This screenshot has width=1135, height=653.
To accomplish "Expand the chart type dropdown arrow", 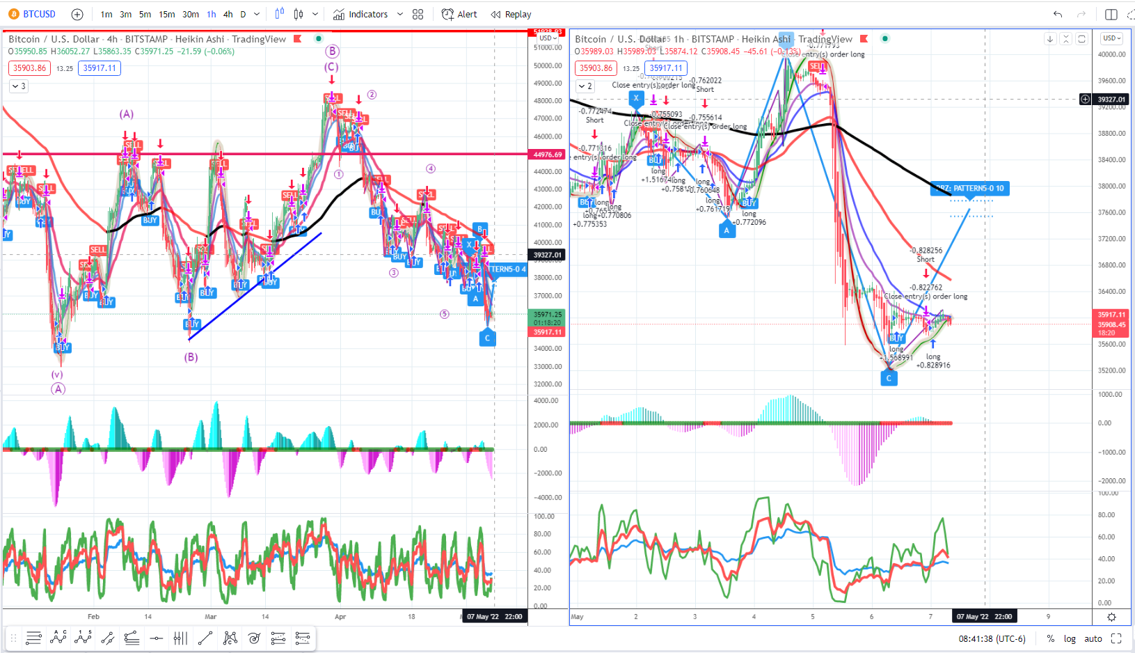I will tap(315, 14).
